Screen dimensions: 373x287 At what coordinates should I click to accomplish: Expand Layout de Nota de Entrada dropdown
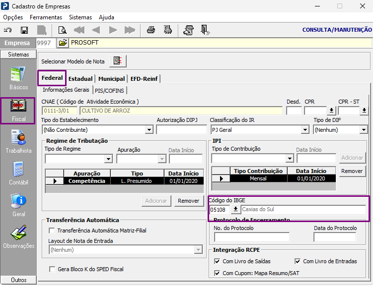(198, 250)
